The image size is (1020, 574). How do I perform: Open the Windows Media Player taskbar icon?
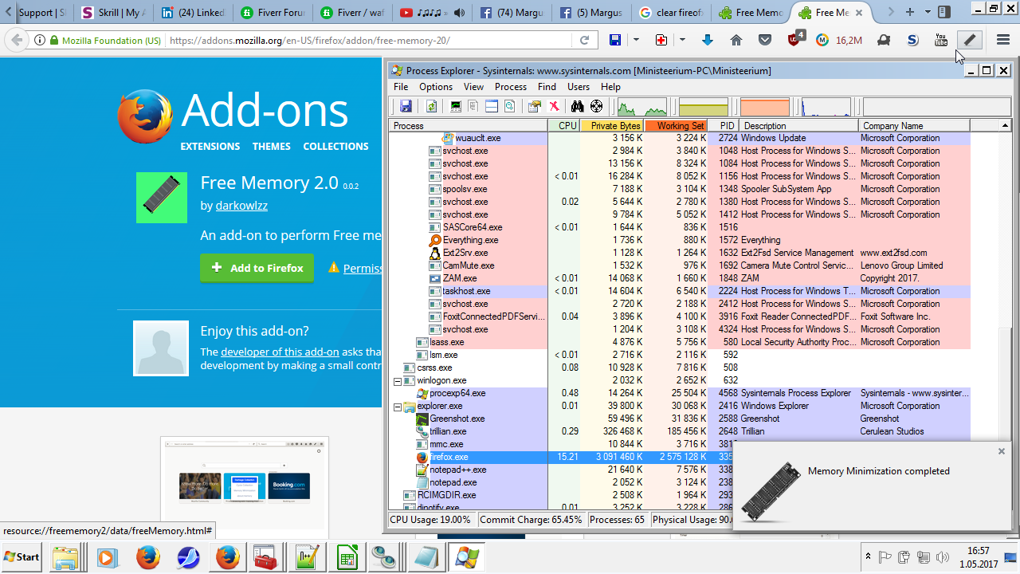click(x=108, y=557)
